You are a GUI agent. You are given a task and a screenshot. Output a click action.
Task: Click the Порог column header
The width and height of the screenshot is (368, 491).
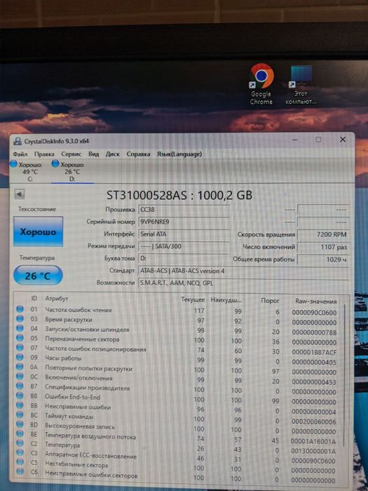(x=270, y=301)
